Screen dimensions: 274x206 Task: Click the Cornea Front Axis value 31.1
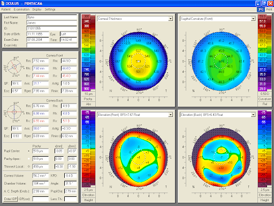point(41,84)
